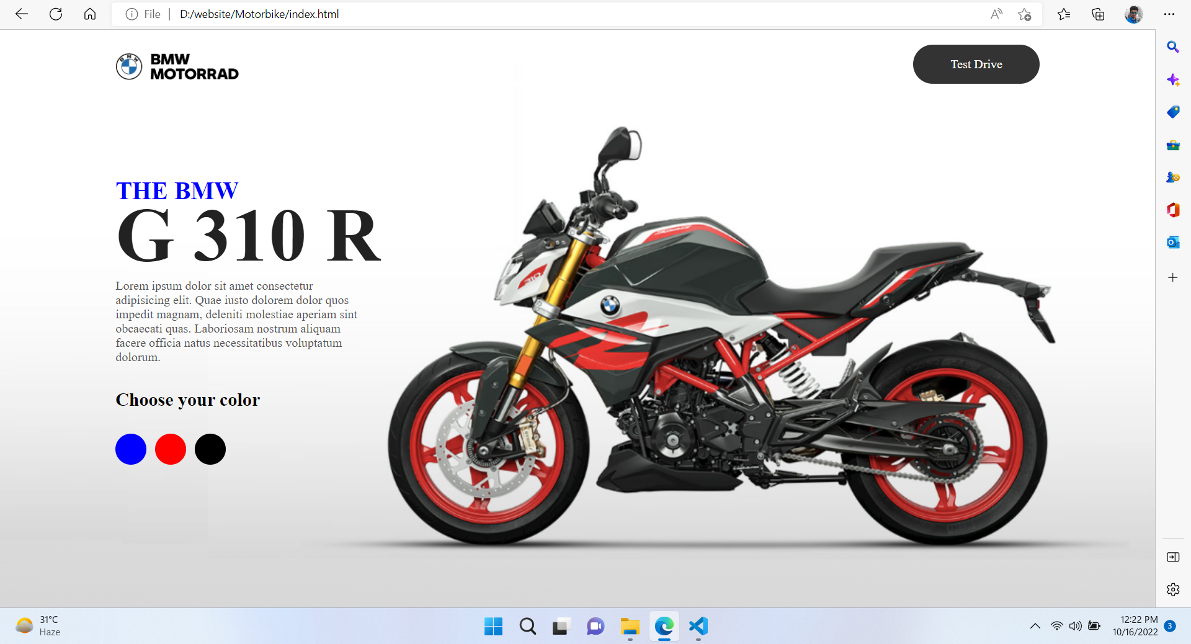This screenshot has height=644, width=1191.
Task: Open File Explorer on taskbar
Action: click(x=630, y=627)
